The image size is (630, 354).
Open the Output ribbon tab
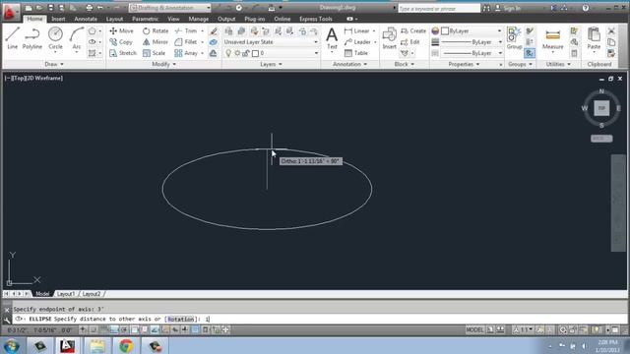coord(226,19)
